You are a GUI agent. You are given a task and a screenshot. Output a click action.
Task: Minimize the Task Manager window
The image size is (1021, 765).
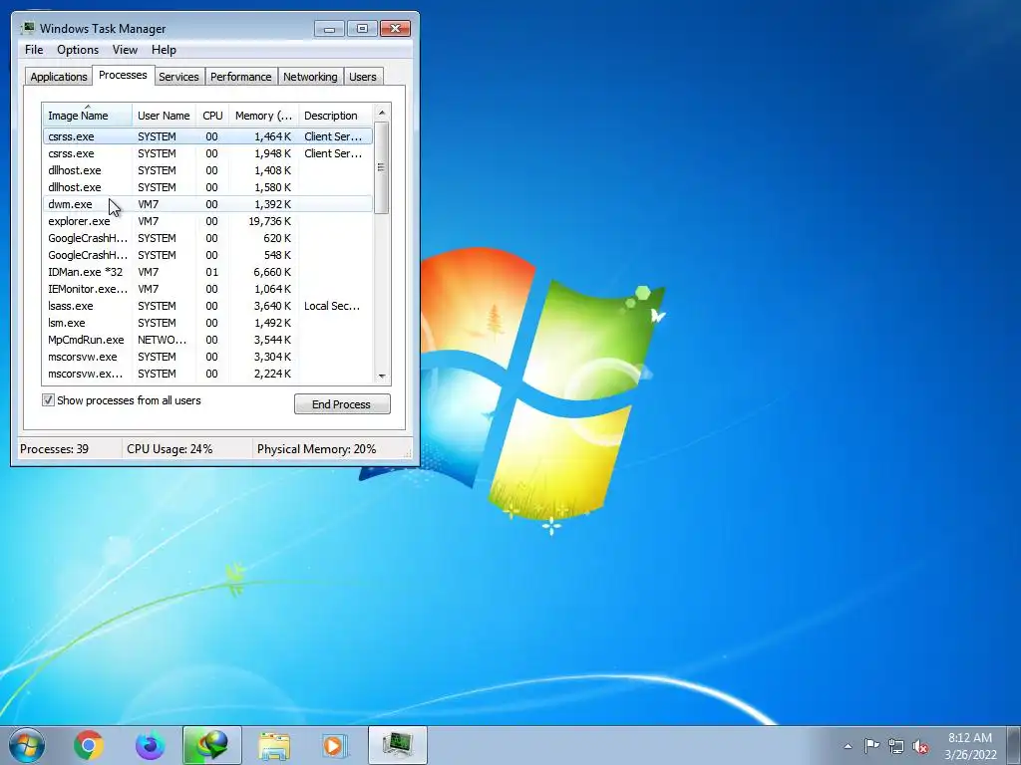coord(329,29)
